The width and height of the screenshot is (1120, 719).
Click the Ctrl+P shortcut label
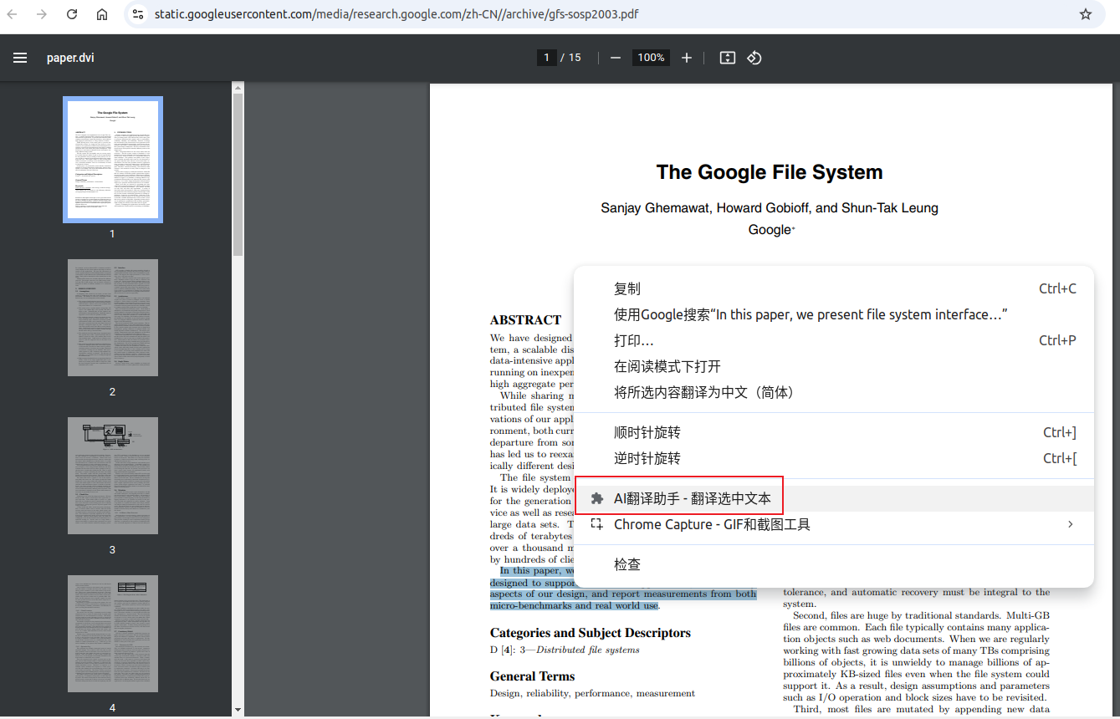1057,340
